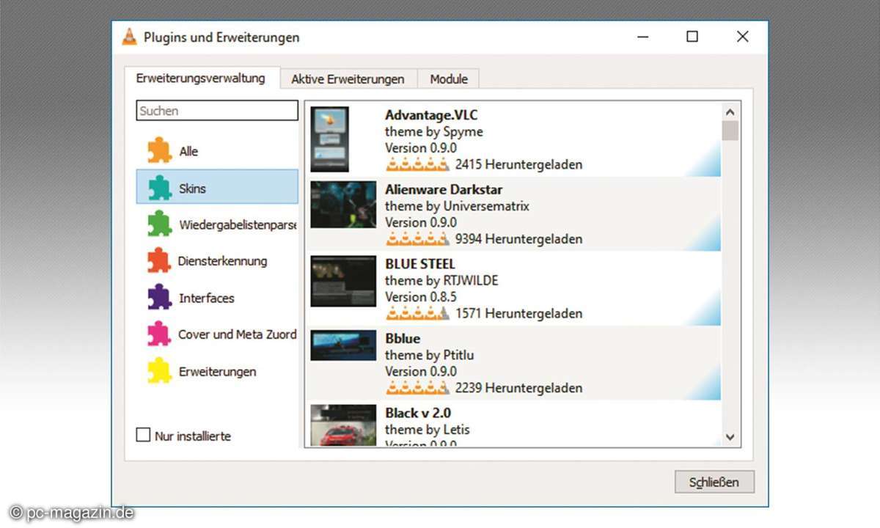Click the Suchen search field
Image resolution: width=880 pixels, height=528 pixels.
coord(217,111)
